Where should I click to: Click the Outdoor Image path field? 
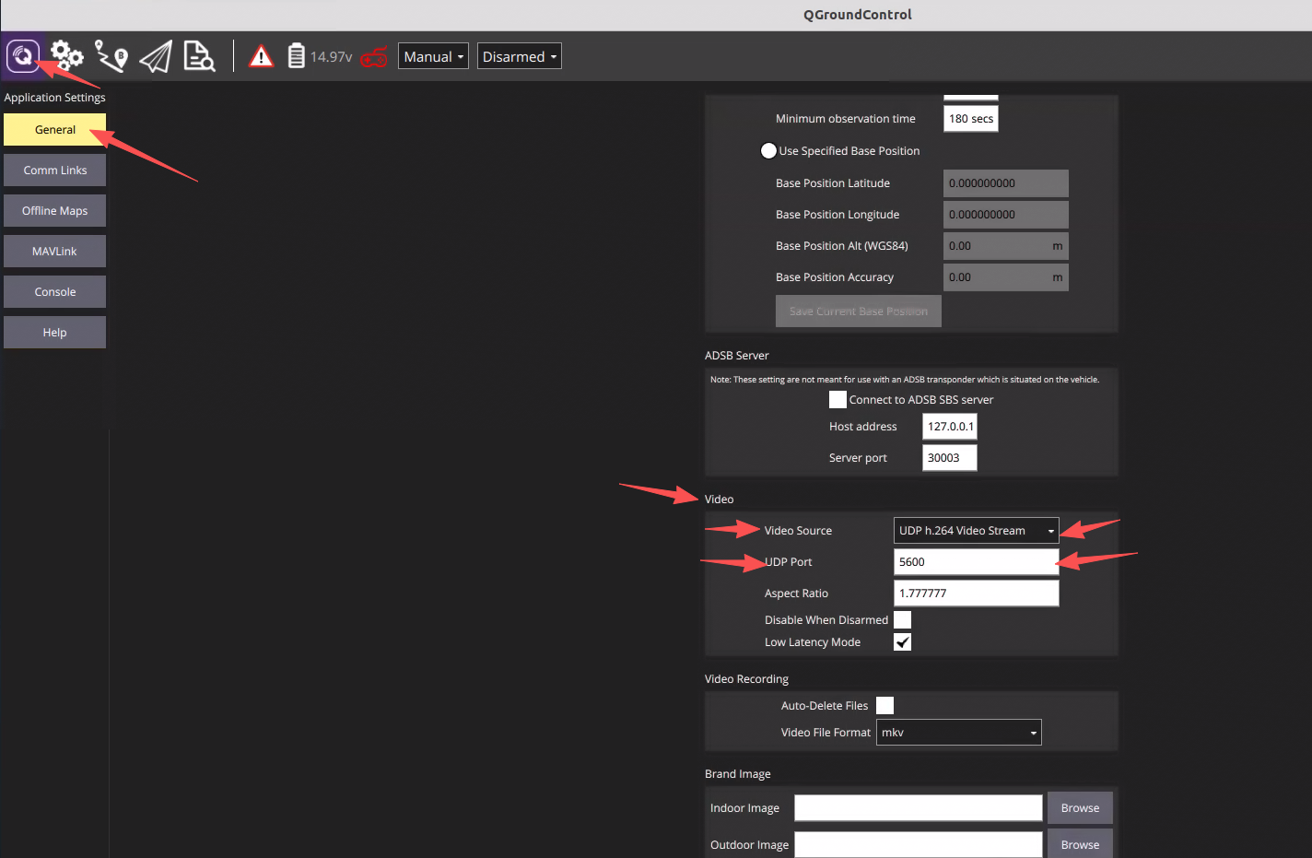coord(919,844)
